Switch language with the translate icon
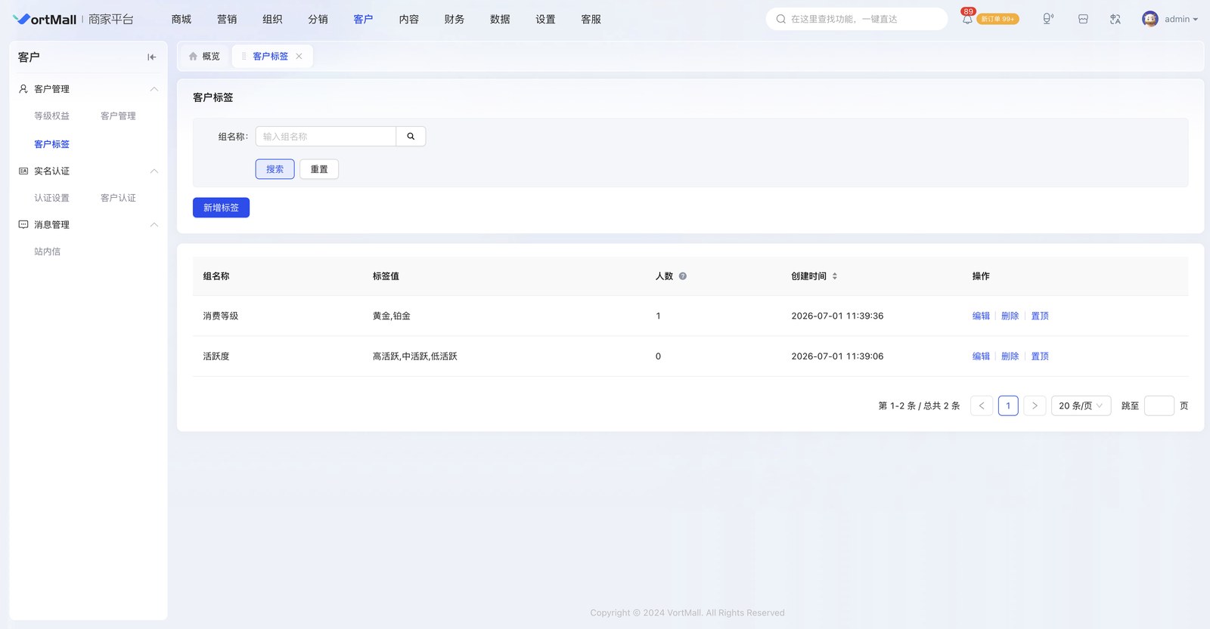 click(1115, 19)
